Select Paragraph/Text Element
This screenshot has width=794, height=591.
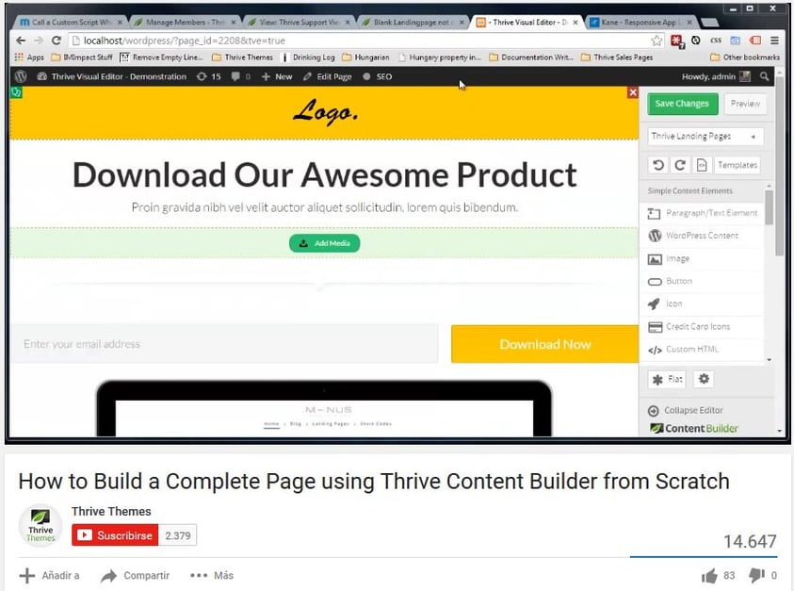click(x=702, y=213)
